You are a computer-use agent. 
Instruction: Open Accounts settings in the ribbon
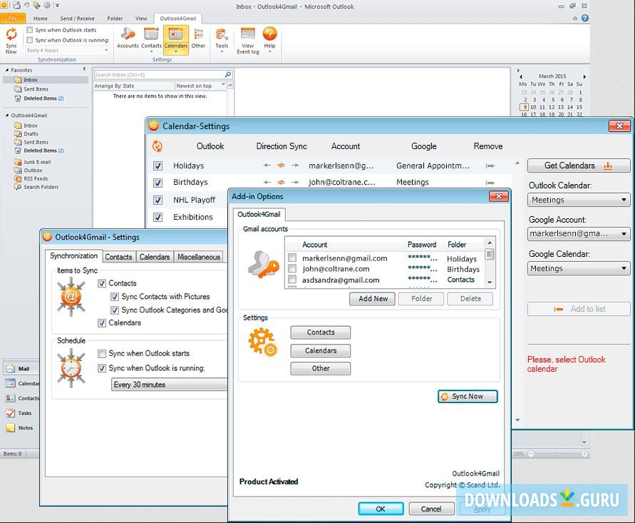pos(128,38)
